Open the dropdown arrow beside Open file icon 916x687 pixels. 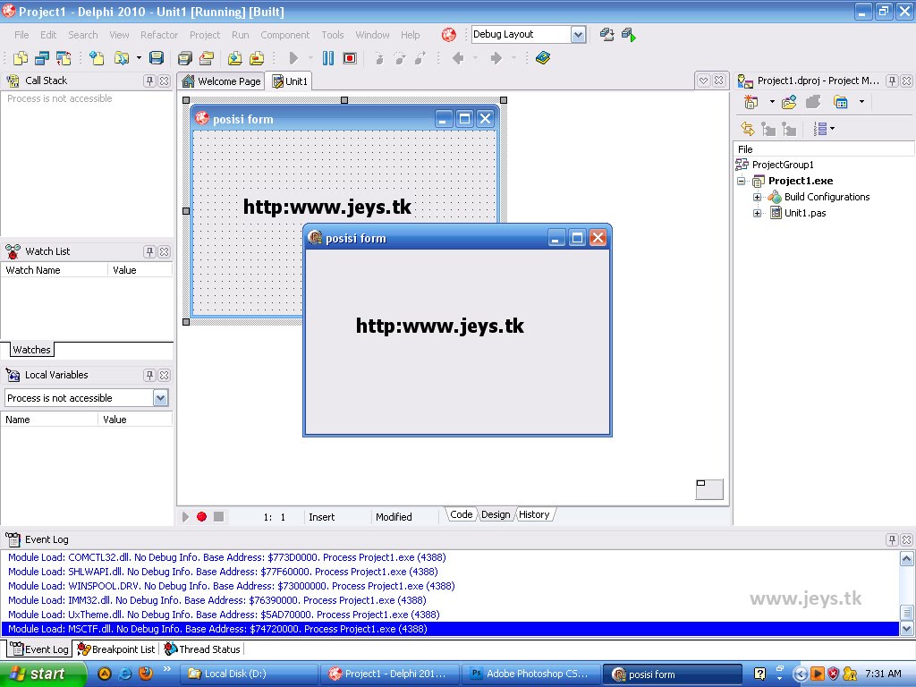click(139, 58)
